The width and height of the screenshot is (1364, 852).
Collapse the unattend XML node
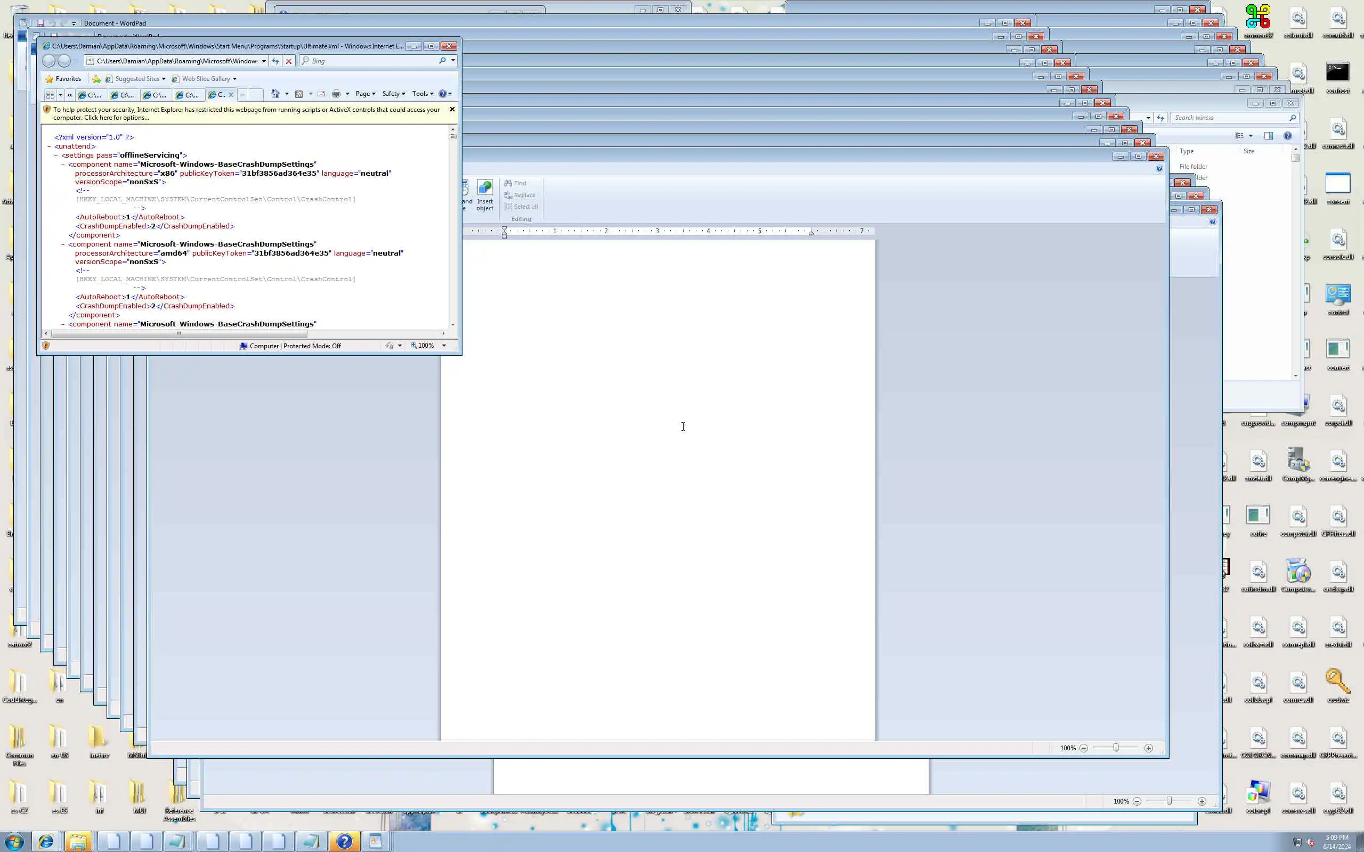(x=50, y=146)
